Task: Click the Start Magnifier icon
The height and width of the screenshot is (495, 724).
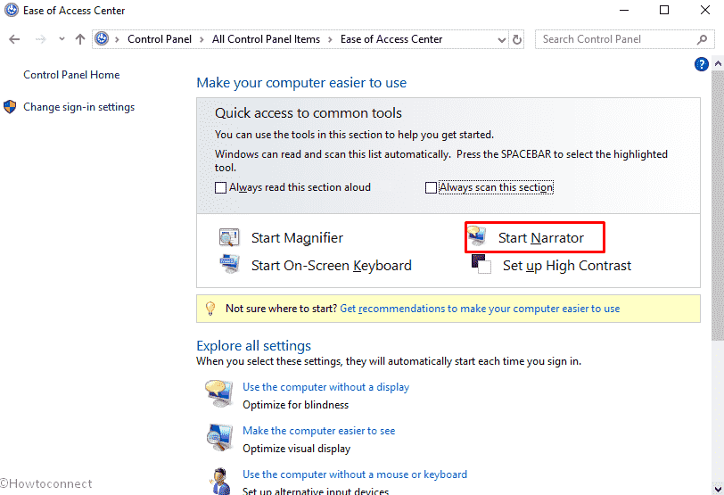Action: (x=229, y=237)
